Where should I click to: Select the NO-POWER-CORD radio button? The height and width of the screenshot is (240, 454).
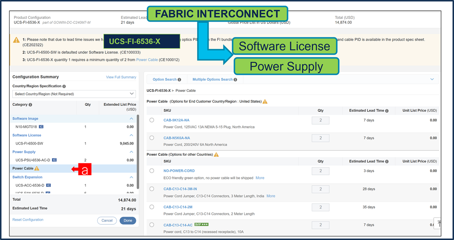(x=152, y=171)
